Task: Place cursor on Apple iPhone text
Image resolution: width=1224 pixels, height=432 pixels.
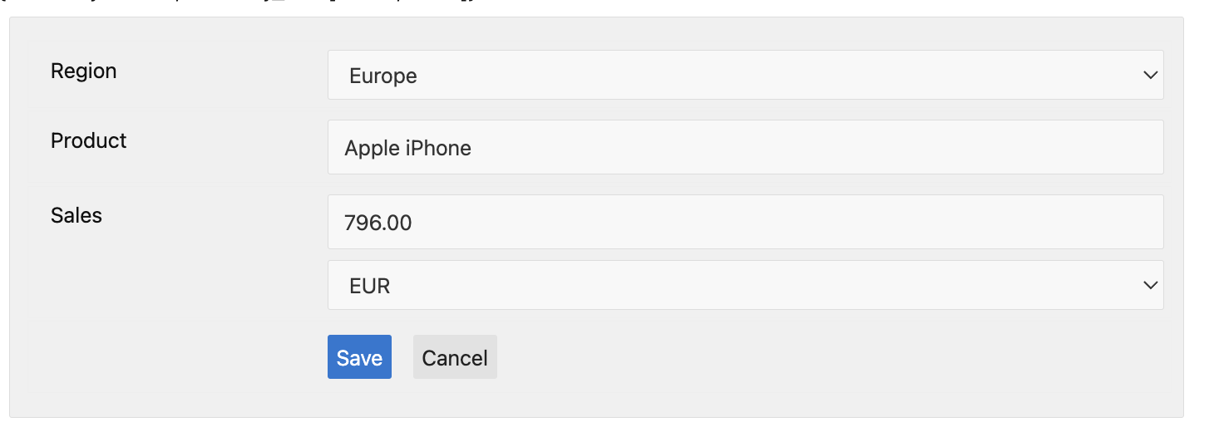Action: tap(407, 149)
